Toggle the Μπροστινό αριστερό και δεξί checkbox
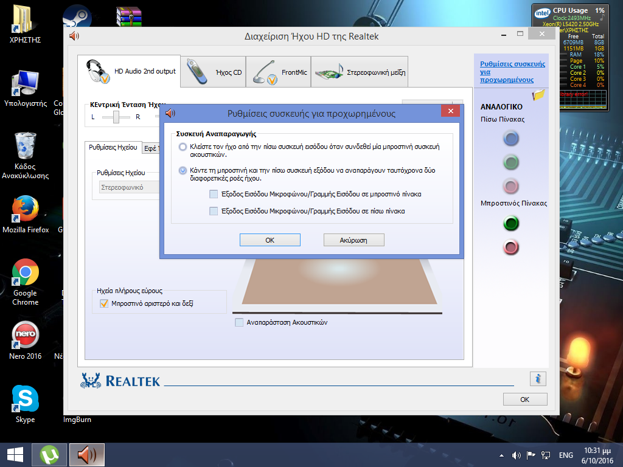 [x=104, y=304]
